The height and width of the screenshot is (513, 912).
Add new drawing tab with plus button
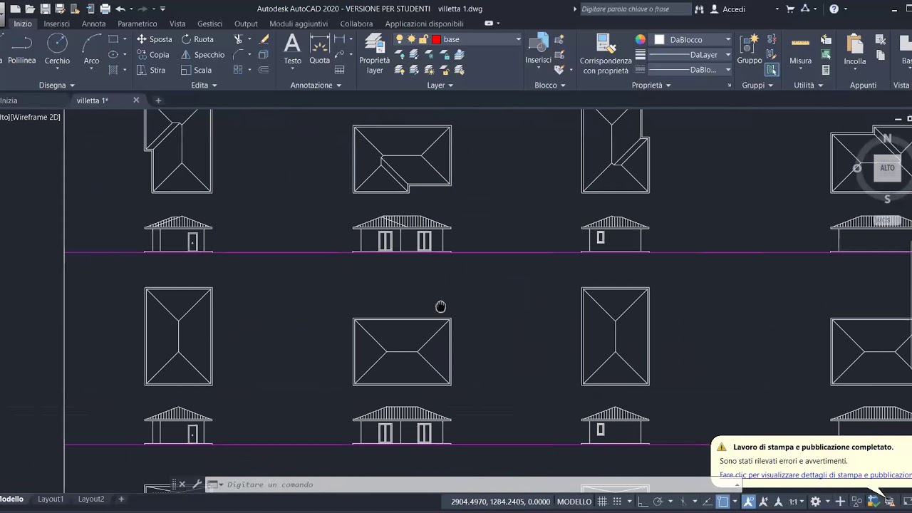[x=158, y=100]
